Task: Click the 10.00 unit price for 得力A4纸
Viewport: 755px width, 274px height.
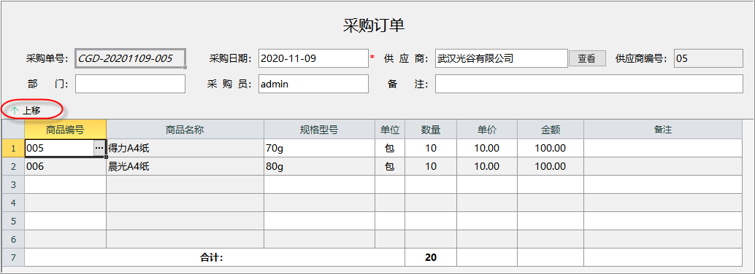Action: coord(487,148)
